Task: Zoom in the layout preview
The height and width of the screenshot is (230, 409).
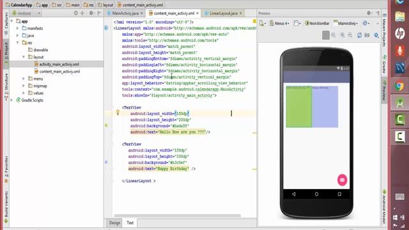Action: pos(343,35)
